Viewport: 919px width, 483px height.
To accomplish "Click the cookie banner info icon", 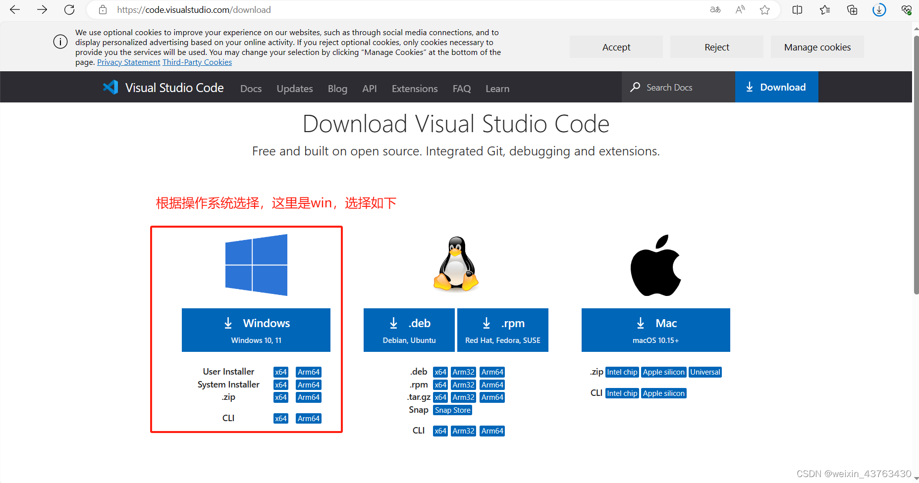I will click(x=60, y=42).
